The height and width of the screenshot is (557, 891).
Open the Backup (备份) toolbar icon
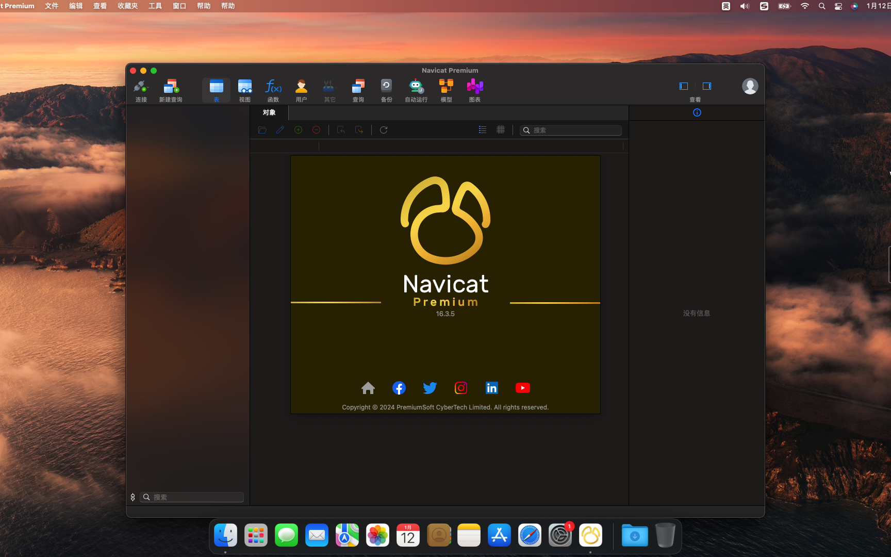(386, 91)
